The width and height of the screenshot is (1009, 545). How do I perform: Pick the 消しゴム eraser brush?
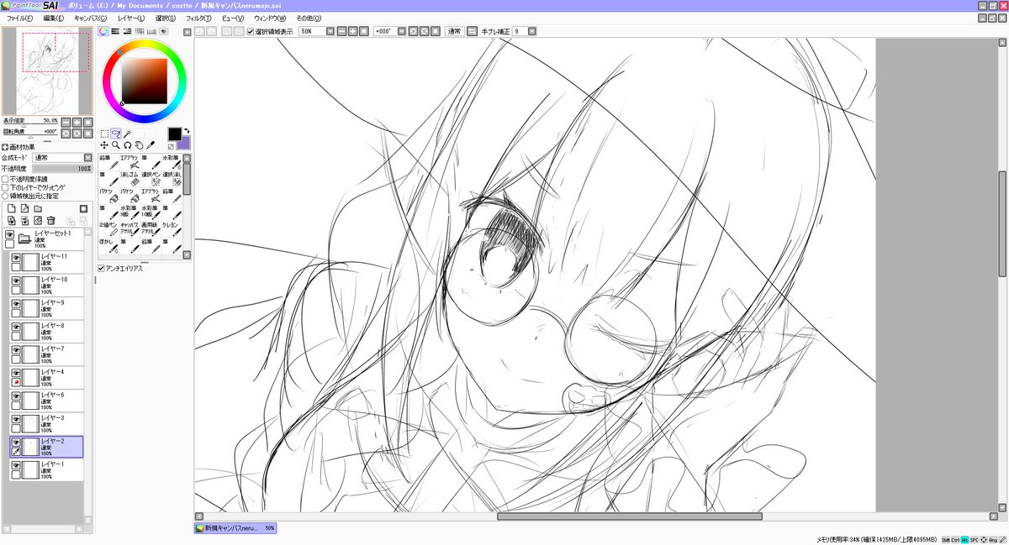131,178
